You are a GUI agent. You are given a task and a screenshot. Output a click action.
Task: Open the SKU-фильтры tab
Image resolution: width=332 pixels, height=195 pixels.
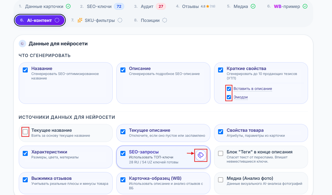tap(97, 20)
